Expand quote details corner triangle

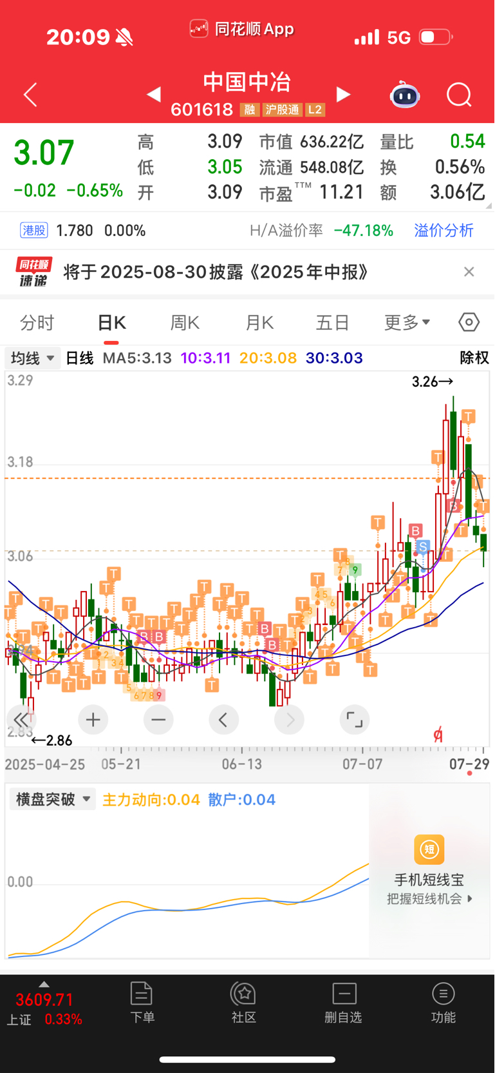(489, 206)
